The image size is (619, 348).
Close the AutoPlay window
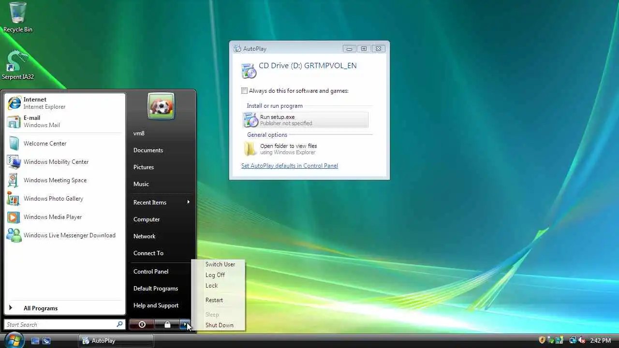point(379,49)
